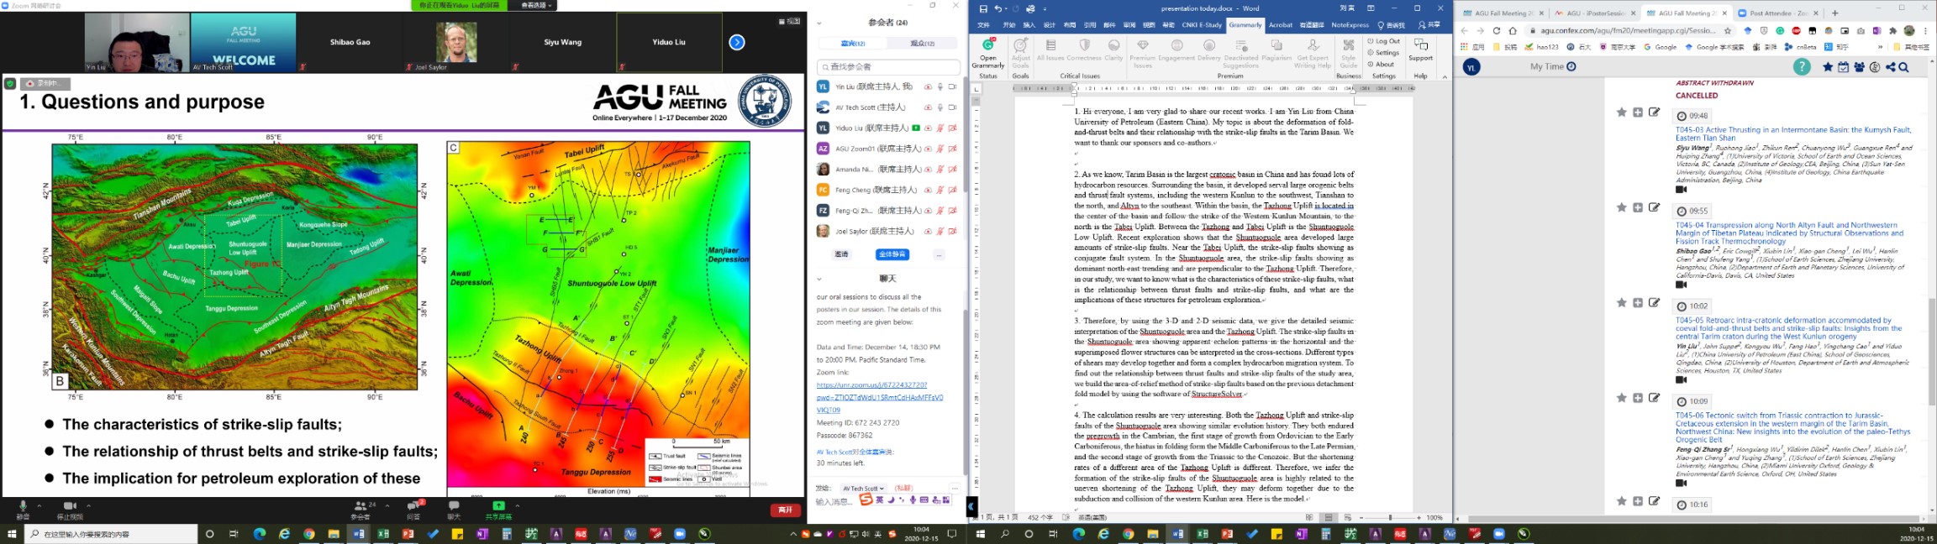Image resolution: width=1937 pixels, height=544 pixels.
Task: Open the AV Tech Scott recipient dropdown
Action: [x=863, y=488]
